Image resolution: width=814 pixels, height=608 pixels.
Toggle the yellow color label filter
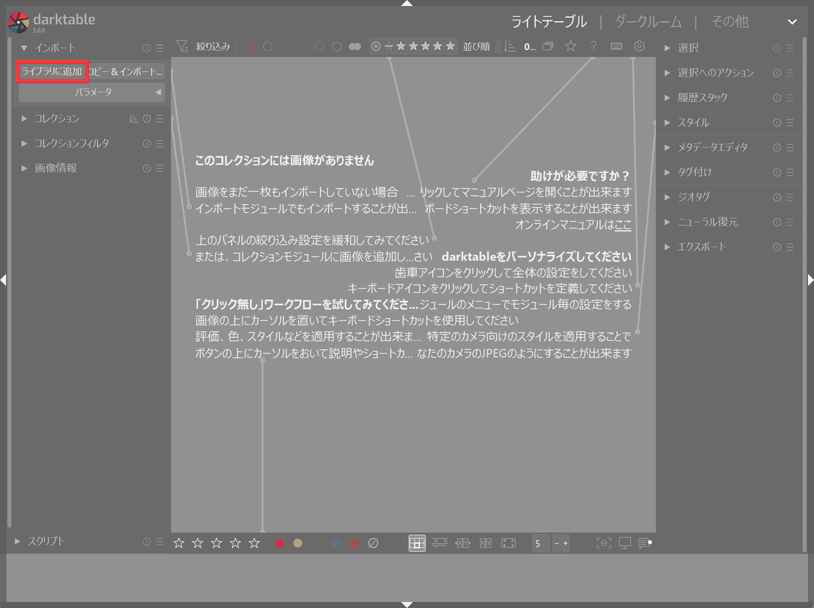point(267,47)
